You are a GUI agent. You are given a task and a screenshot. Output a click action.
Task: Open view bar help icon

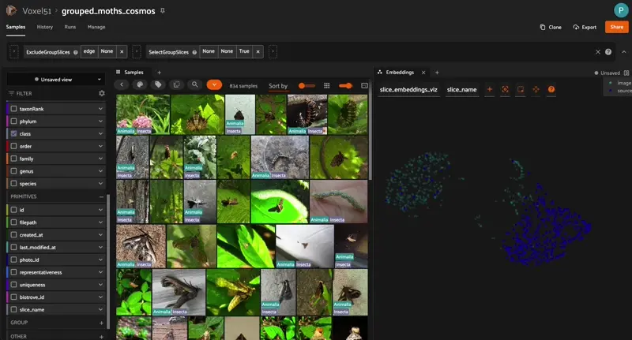pyautogui.click(x=608, y=52)
